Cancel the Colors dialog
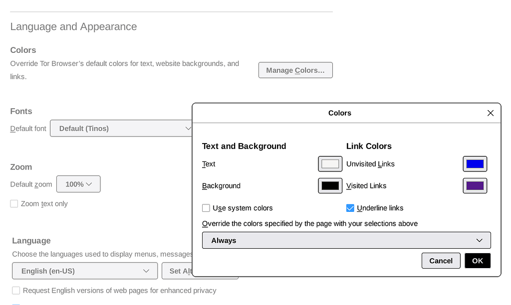This screenshot has width=511, height=305. click(x=441, y=260)
